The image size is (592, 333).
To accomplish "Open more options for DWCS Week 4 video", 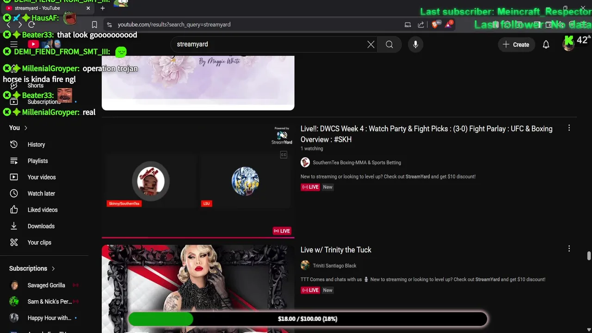I will click(x=569, y=128).
